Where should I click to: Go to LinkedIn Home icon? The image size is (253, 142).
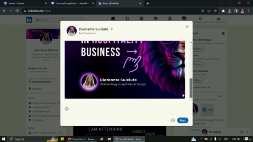click(113, 19)
